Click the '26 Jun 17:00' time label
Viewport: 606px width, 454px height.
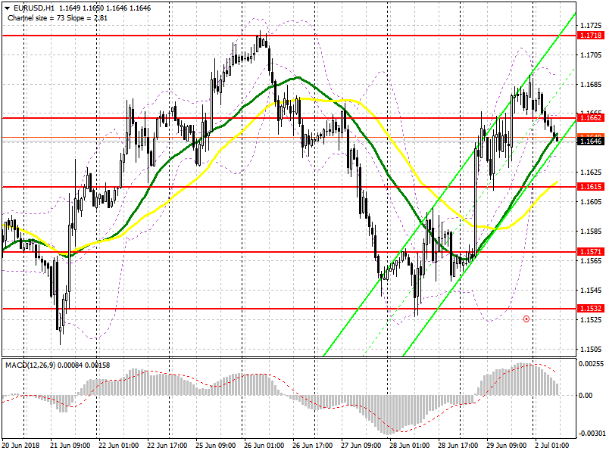[x=313, y=445]
